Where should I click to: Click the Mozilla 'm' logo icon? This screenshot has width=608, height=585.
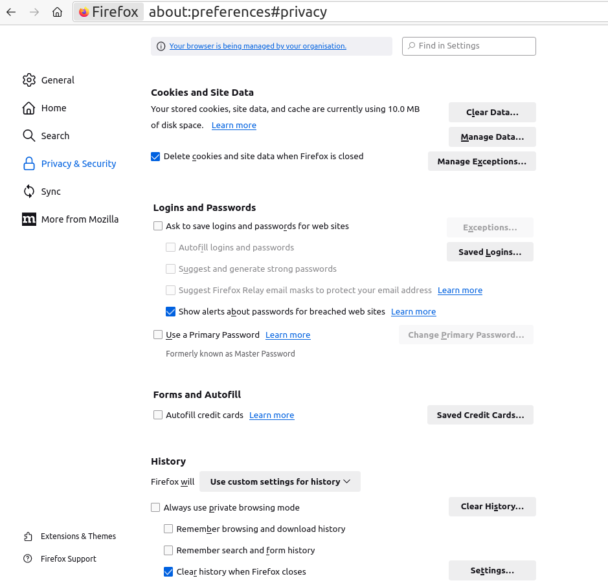(28, 219)
